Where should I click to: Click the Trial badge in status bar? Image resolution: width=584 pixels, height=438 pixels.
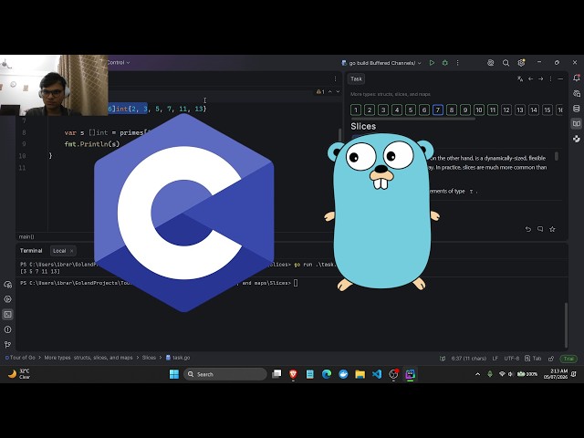(568, 359)
